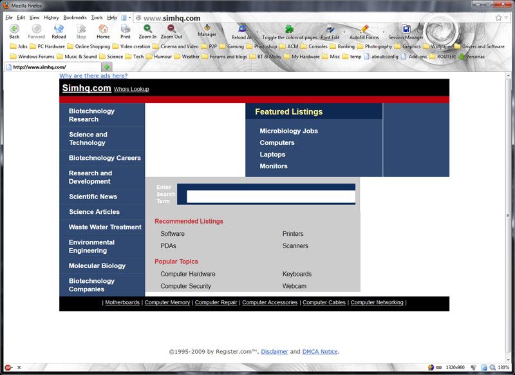Open the Add-ons bookmark
515x375 pixels.
coord(414,57)
